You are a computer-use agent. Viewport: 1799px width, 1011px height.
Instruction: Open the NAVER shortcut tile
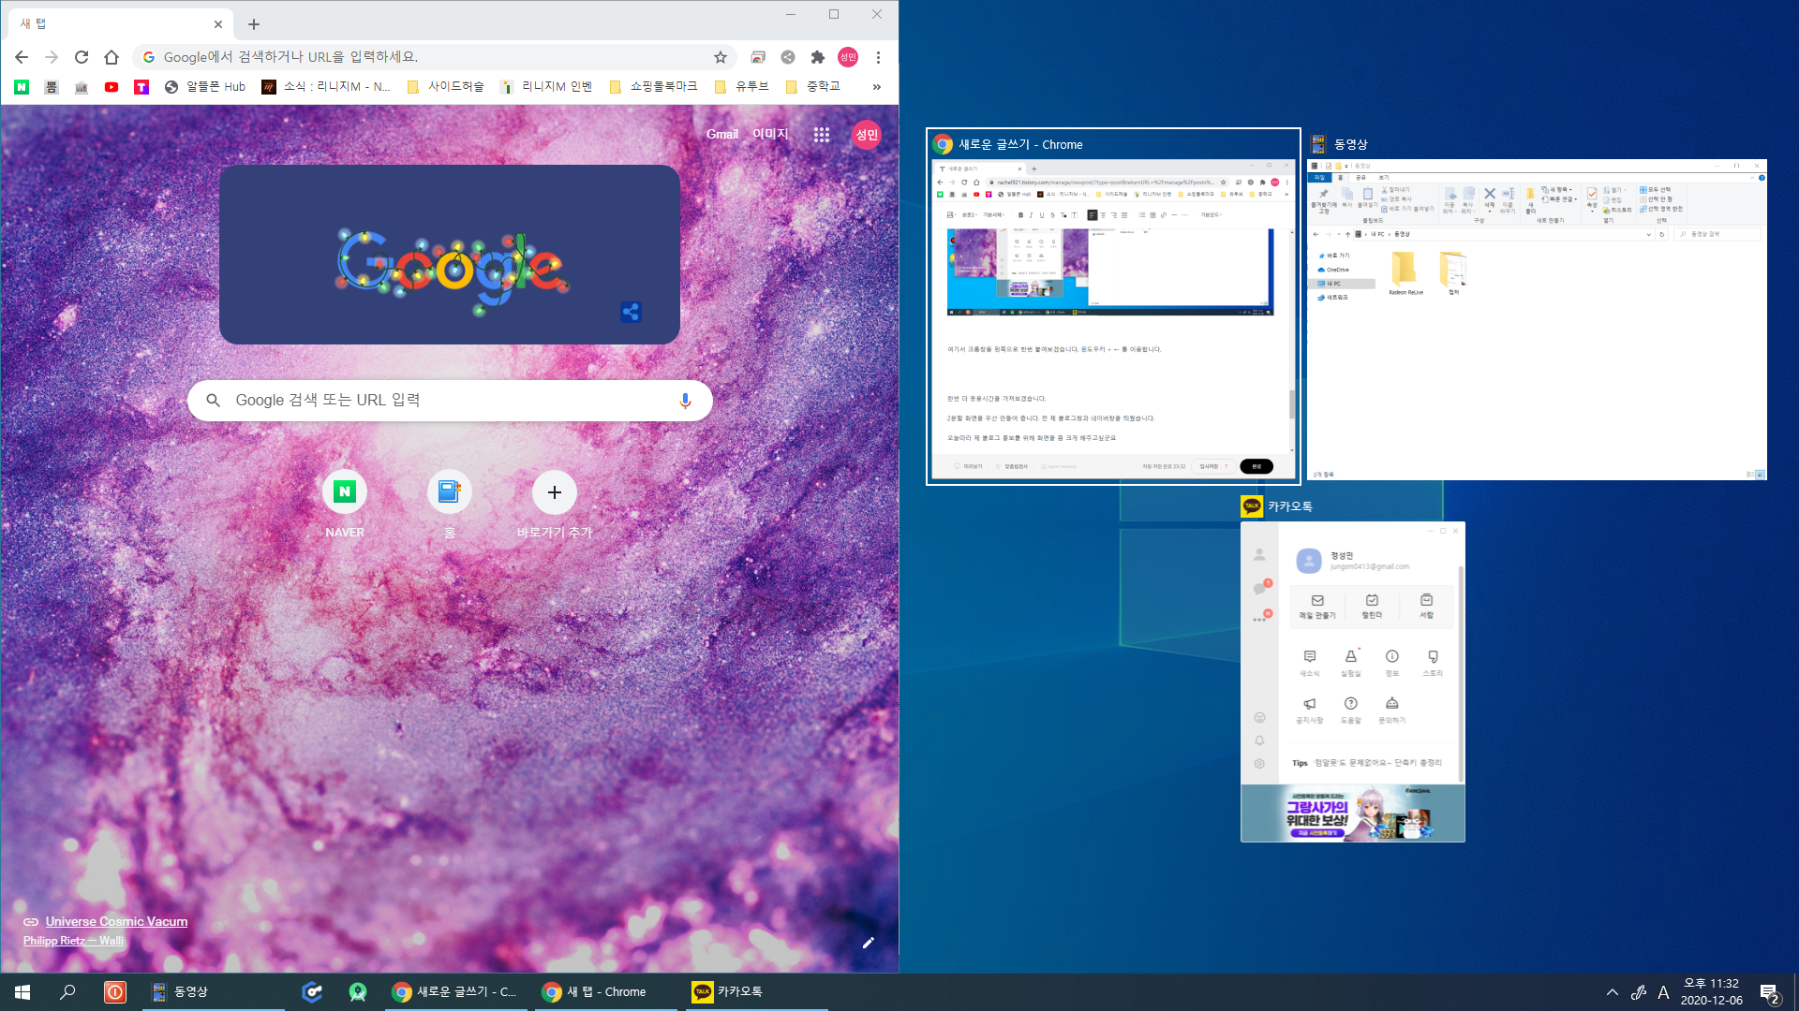coord(345,492)
